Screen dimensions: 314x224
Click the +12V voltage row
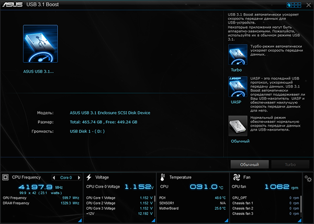pyautogui.click(x=119, y=214)
